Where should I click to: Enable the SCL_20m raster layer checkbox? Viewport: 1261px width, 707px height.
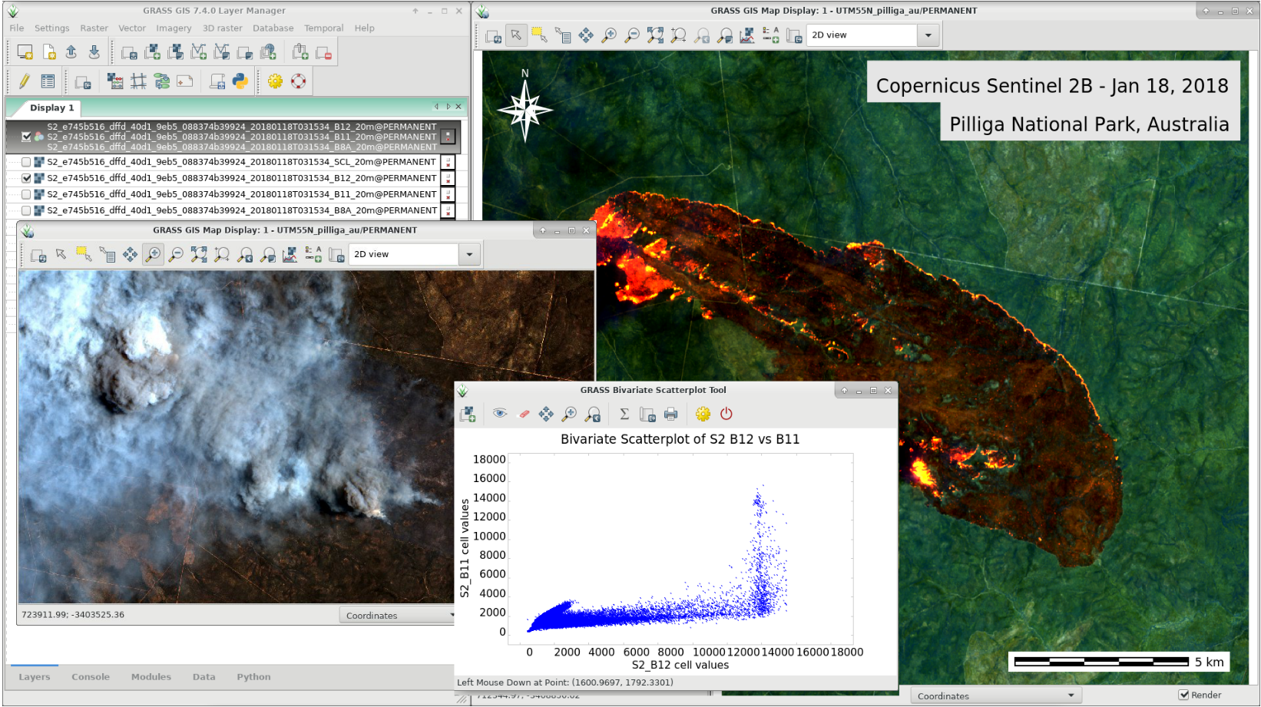(27, 162)
